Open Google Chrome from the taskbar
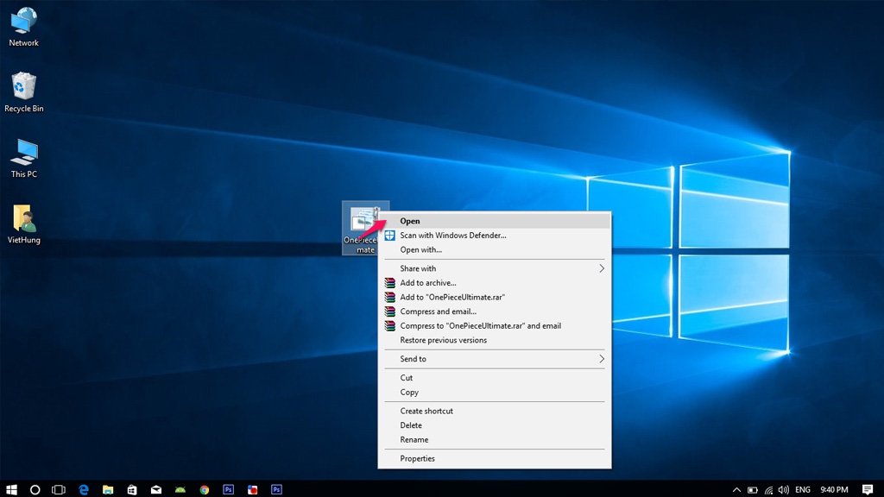The image size is (884, 497). click(x=205, y=489)
